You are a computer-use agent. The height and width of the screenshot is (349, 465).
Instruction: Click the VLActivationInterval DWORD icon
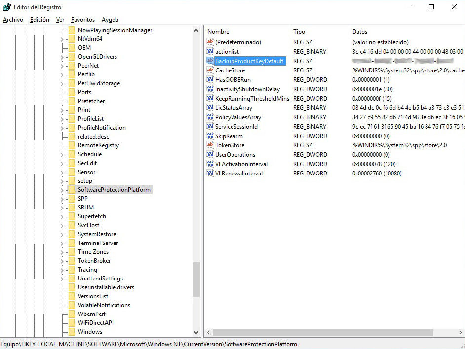[x=210, y=164]
